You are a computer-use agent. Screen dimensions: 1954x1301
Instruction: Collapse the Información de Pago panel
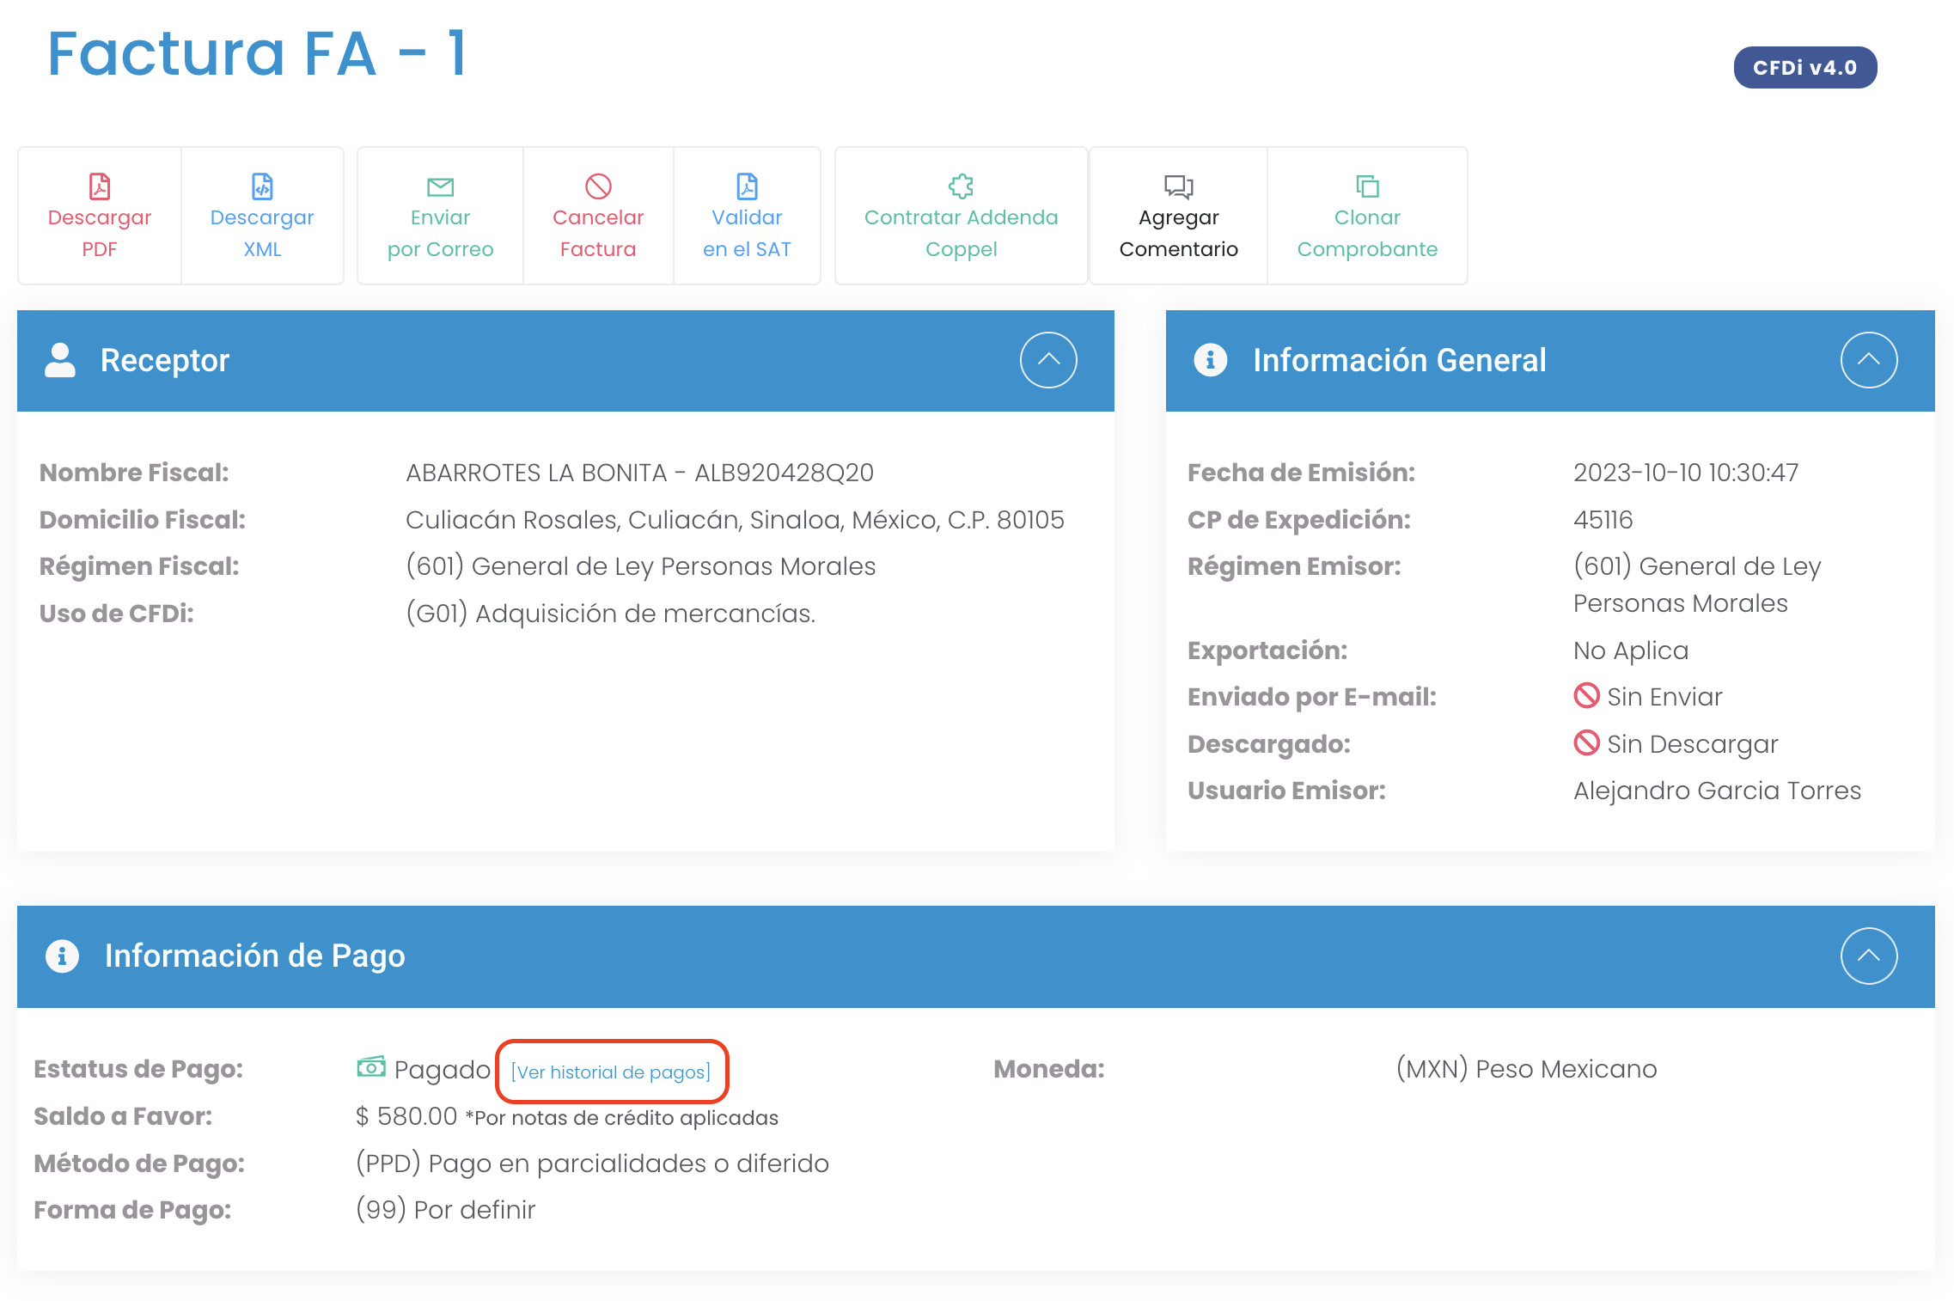click(1868, 956)
